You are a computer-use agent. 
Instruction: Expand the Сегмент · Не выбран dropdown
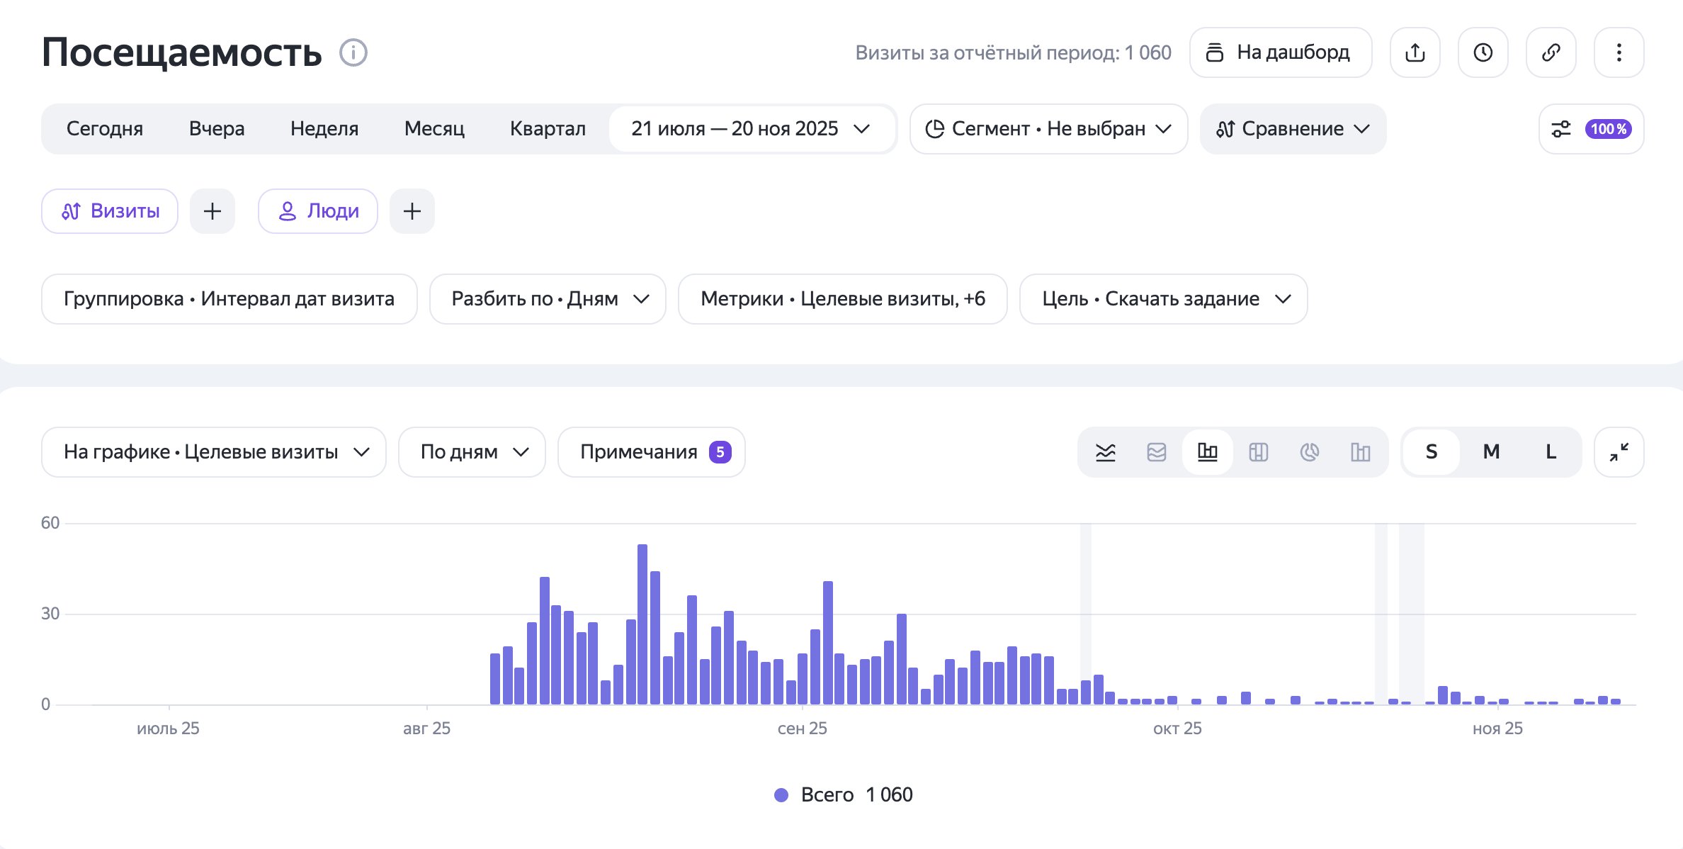pos(1048,129)
